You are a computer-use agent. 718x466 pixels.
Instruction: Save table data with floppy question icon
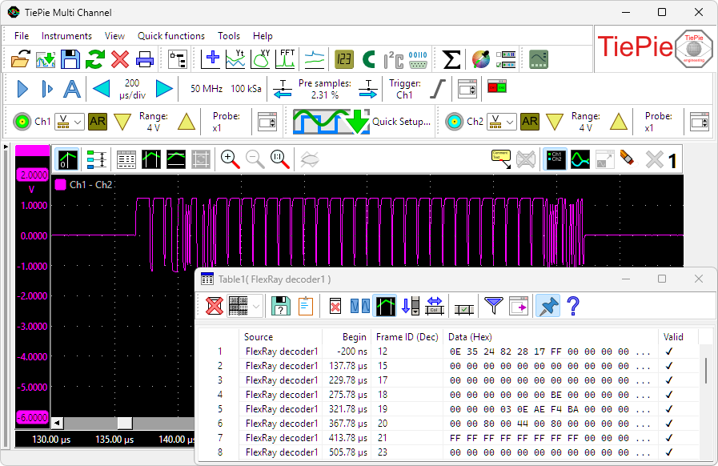tap(281, 306)
